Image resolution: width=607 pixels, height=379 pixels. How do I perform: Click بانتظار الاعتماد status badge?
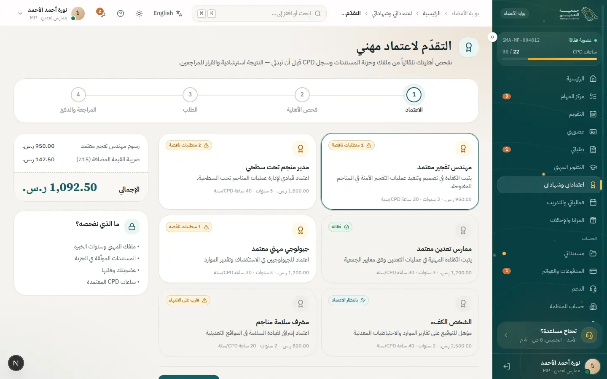pos(349,300)
